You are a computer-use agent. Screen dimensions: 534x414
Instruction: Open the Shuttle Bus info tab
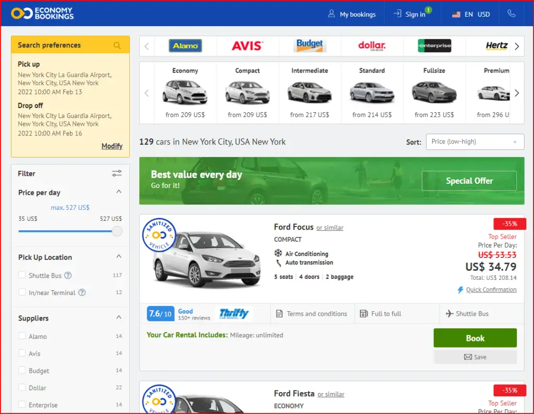point(482,313)
